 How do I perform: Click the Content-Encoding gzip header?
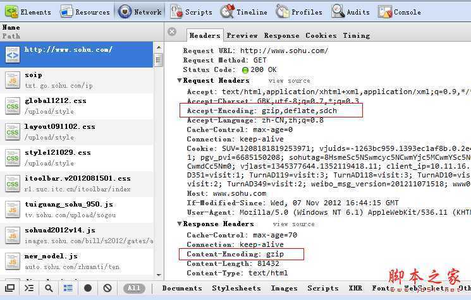coord(235,254)
